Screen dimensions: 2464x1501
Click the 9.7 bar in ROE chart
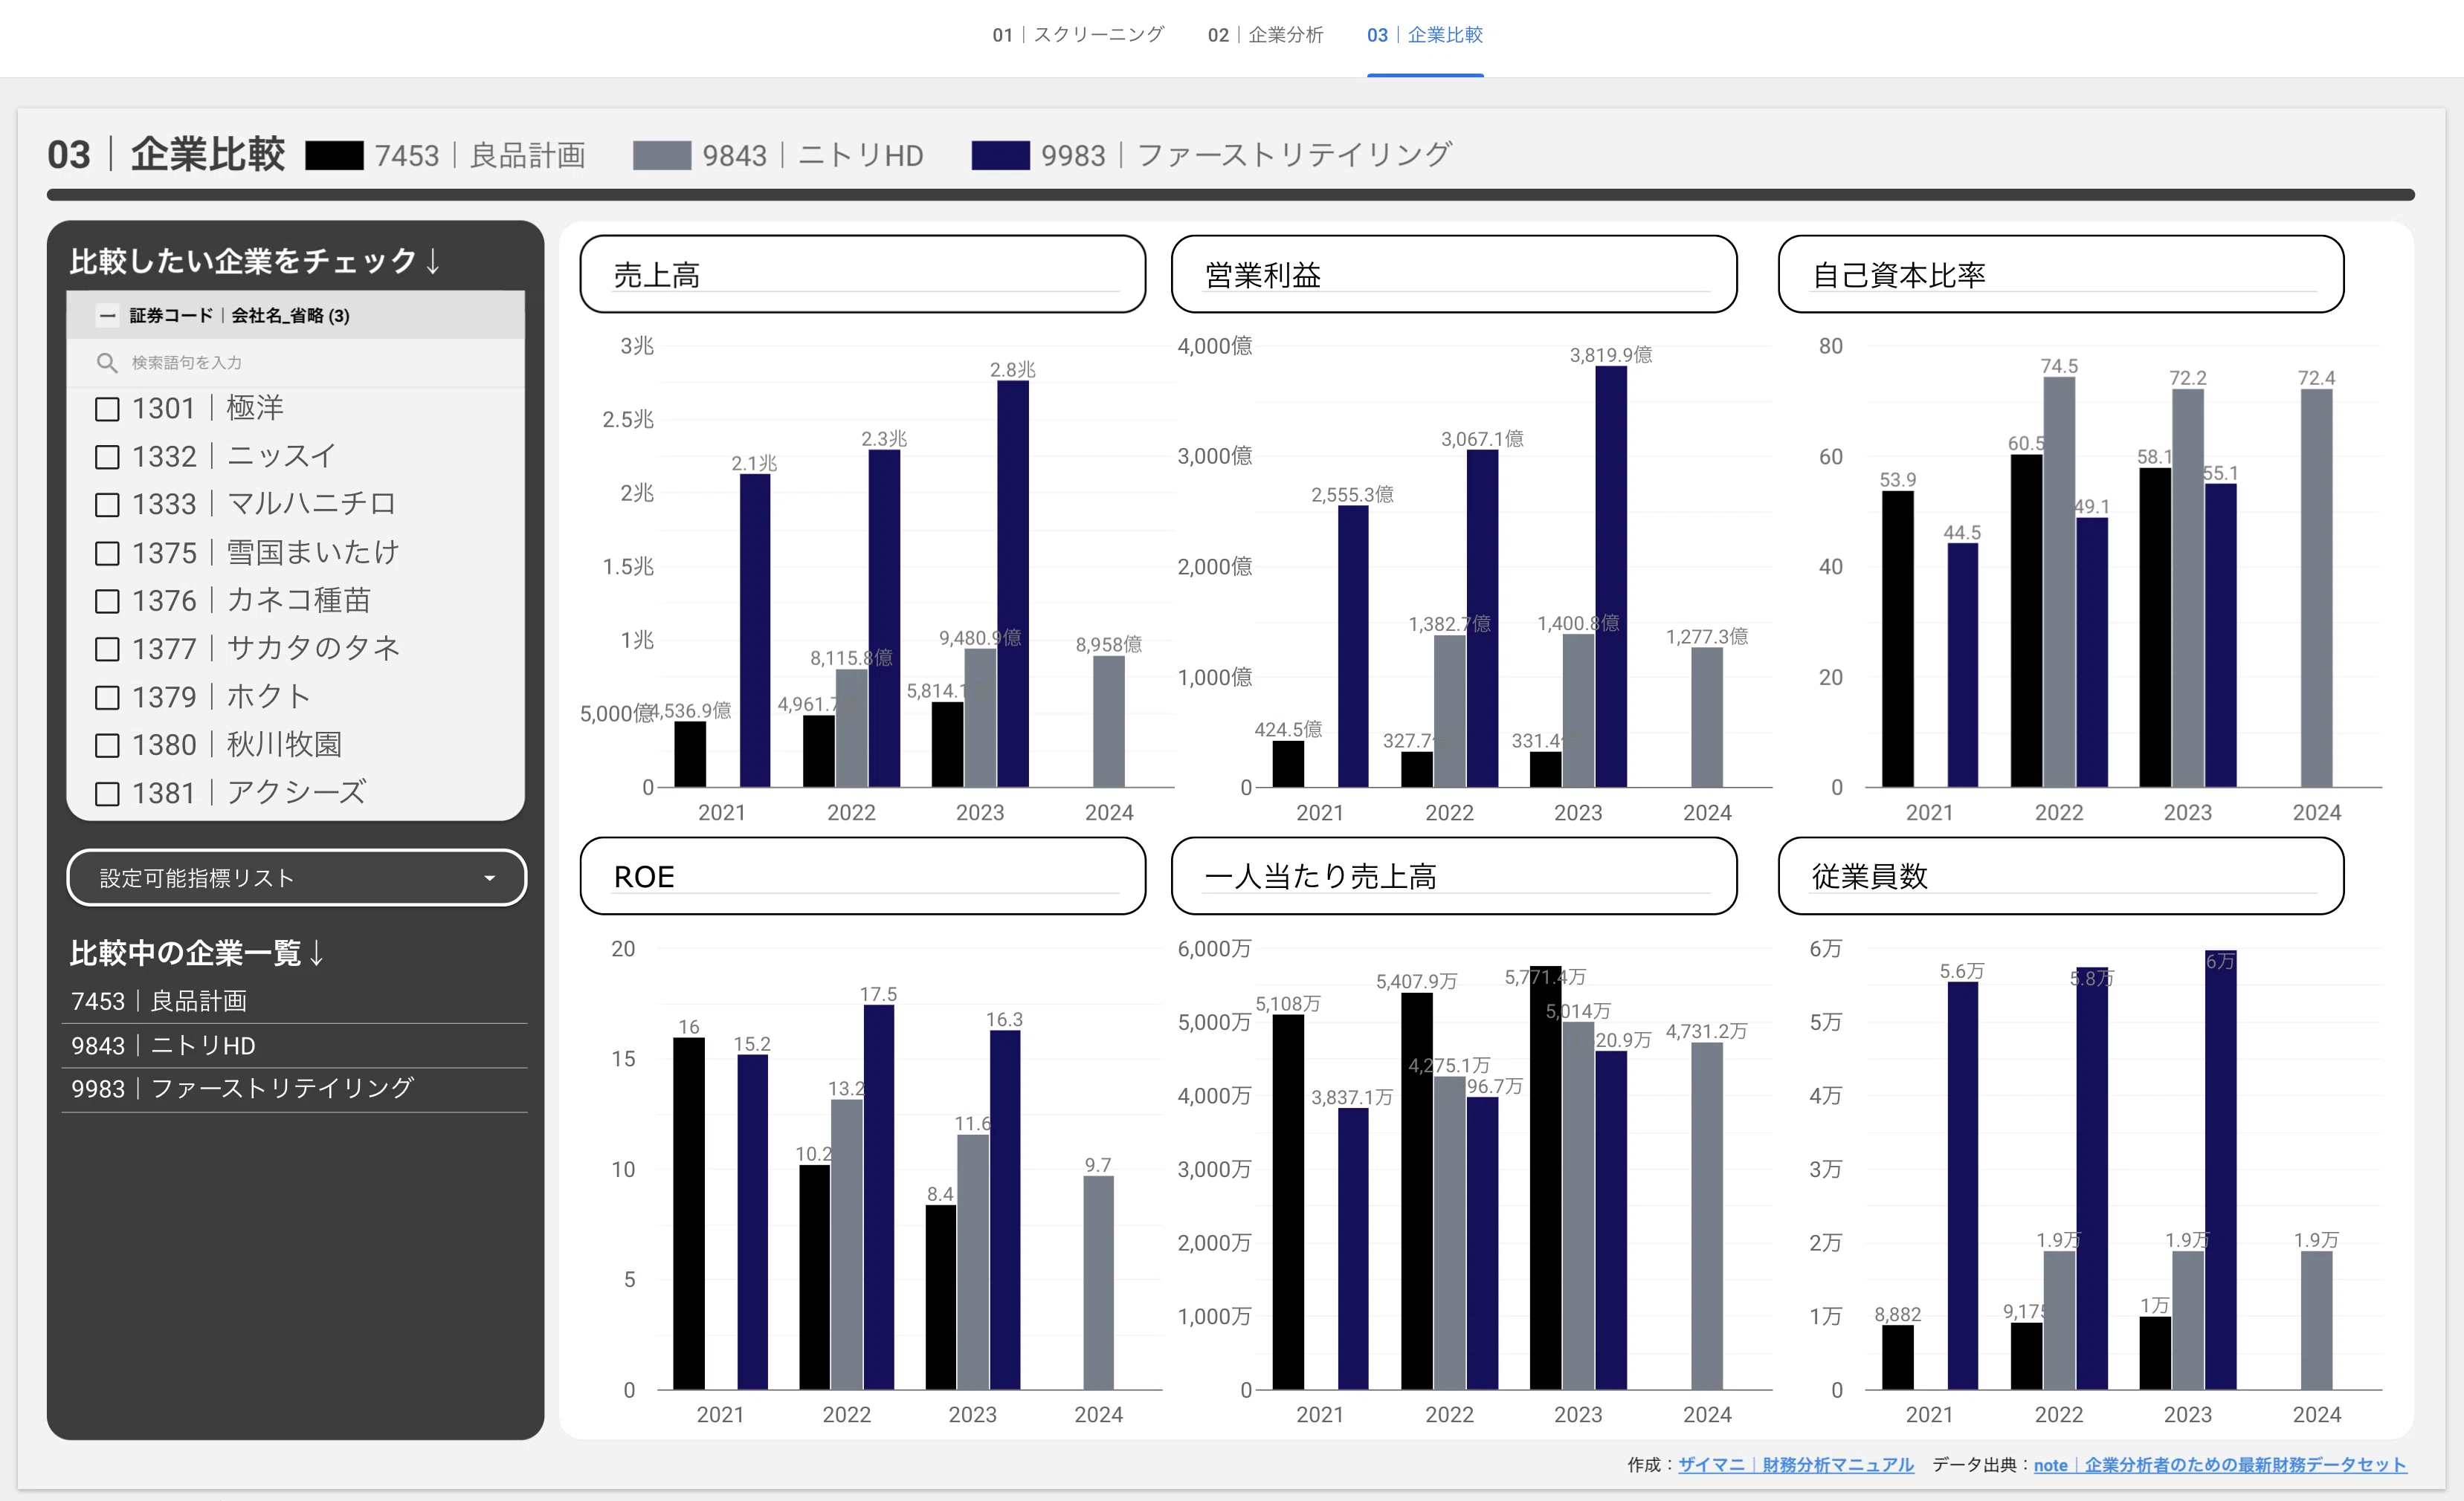tap(1098, 1283)
